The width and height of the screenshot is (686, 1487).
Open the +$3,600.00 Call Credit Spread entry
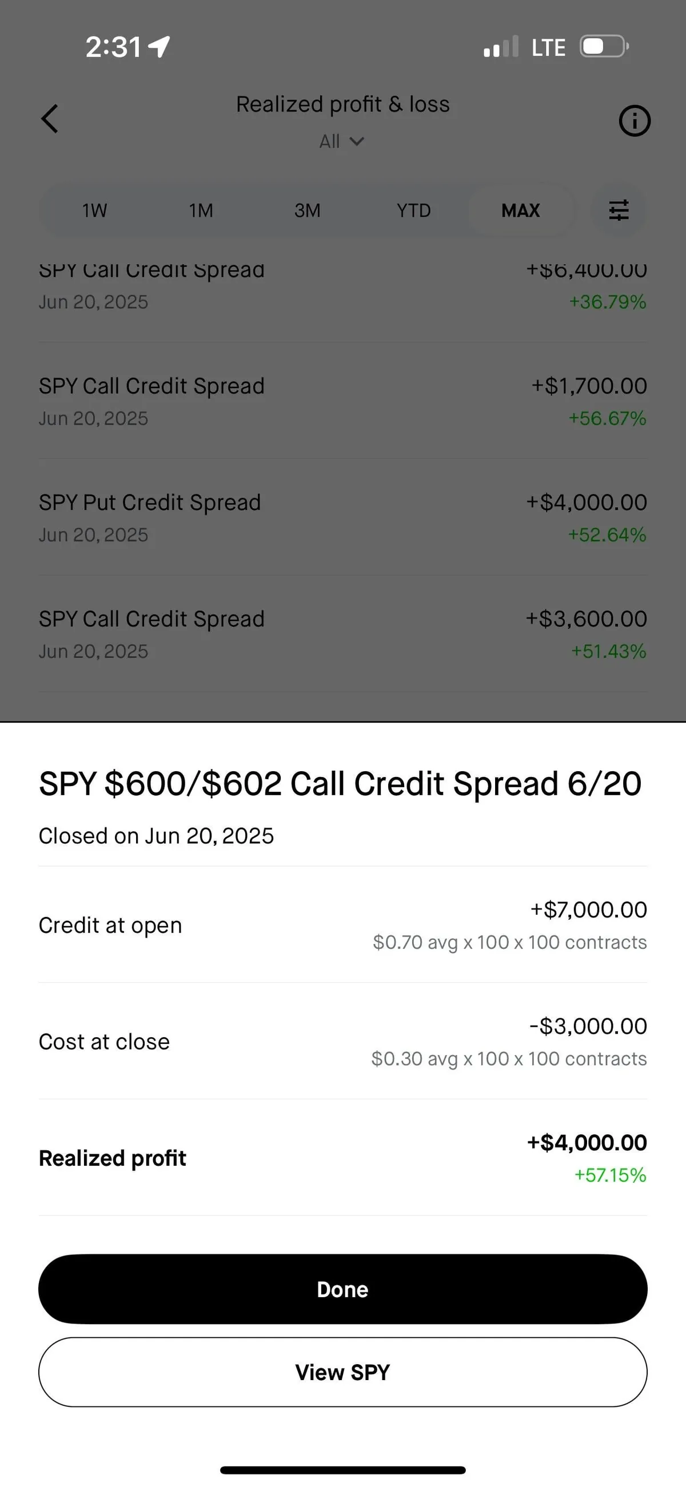pos(342,635)
